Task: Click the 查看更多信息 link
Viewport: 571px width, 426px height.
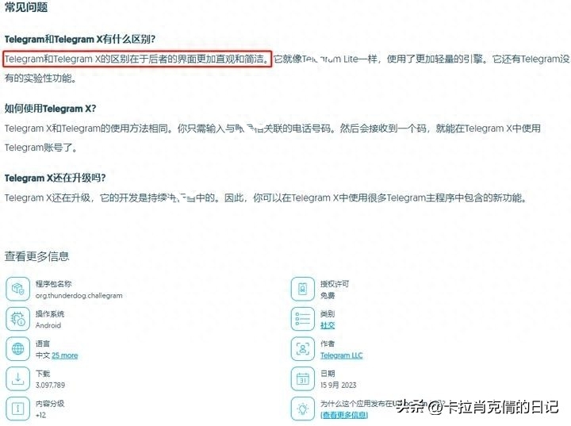Action: pyautogui.click(x=344, y=415)
